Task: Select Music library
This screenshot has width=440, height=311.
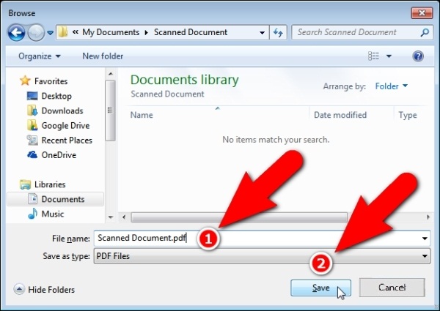Action: pyautogui.click(x=52, y=214)
